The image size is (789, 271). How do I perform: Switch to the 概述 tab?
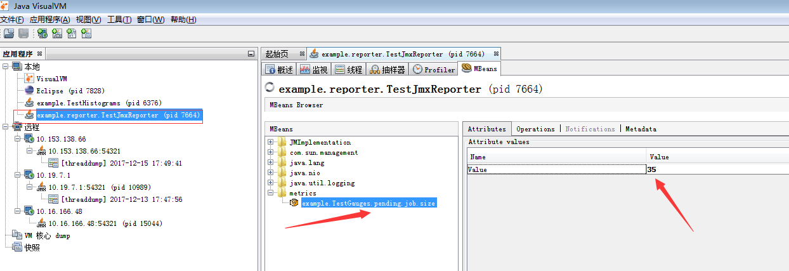(x=279, y=69)
